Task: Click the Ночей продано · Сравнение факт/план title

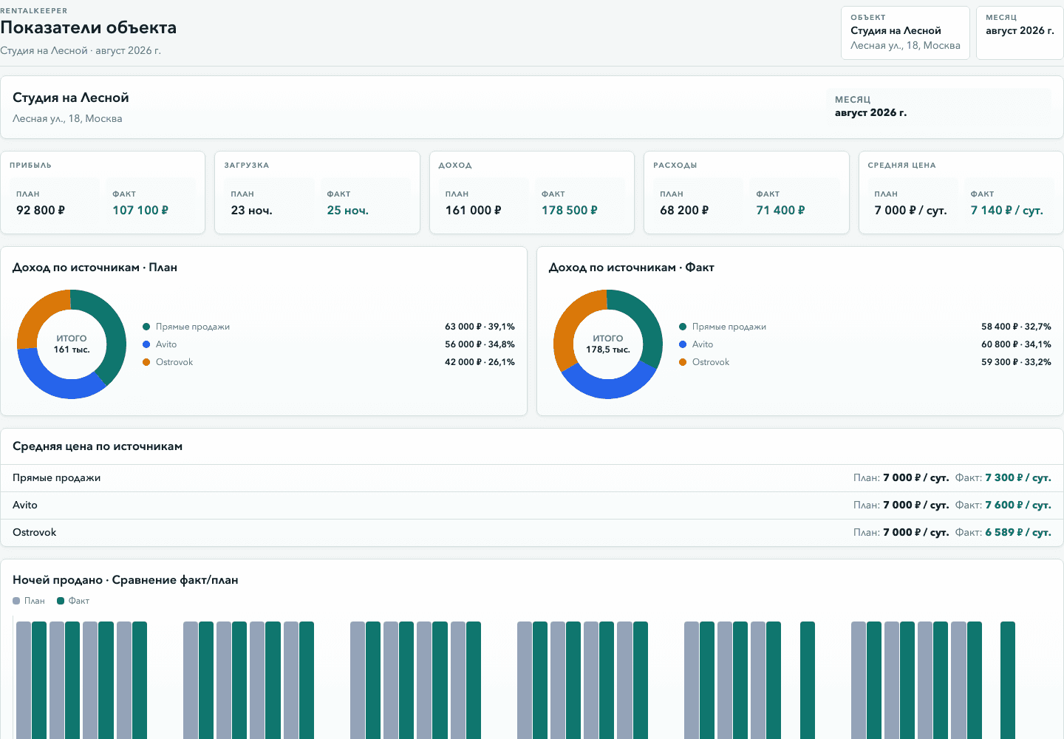Action: click(126, 580)
